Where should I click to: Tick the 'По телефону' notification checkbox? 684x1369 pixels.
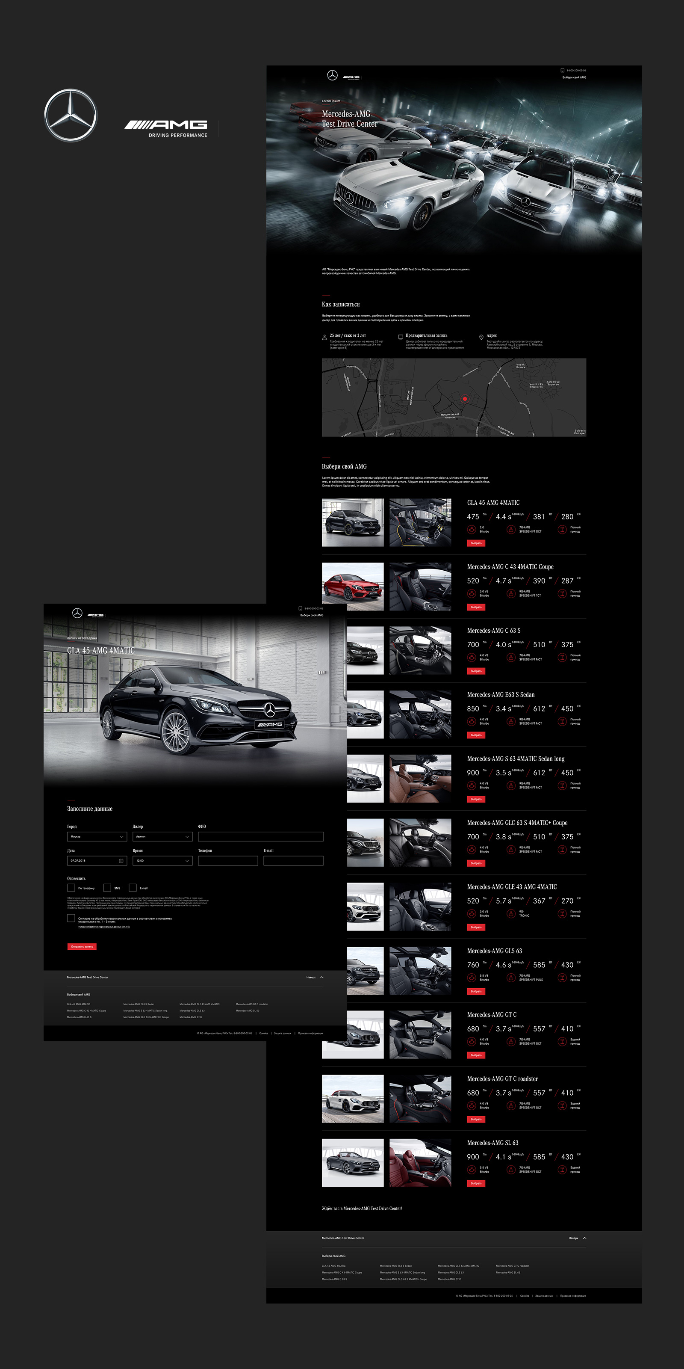[x=71, y=888]
